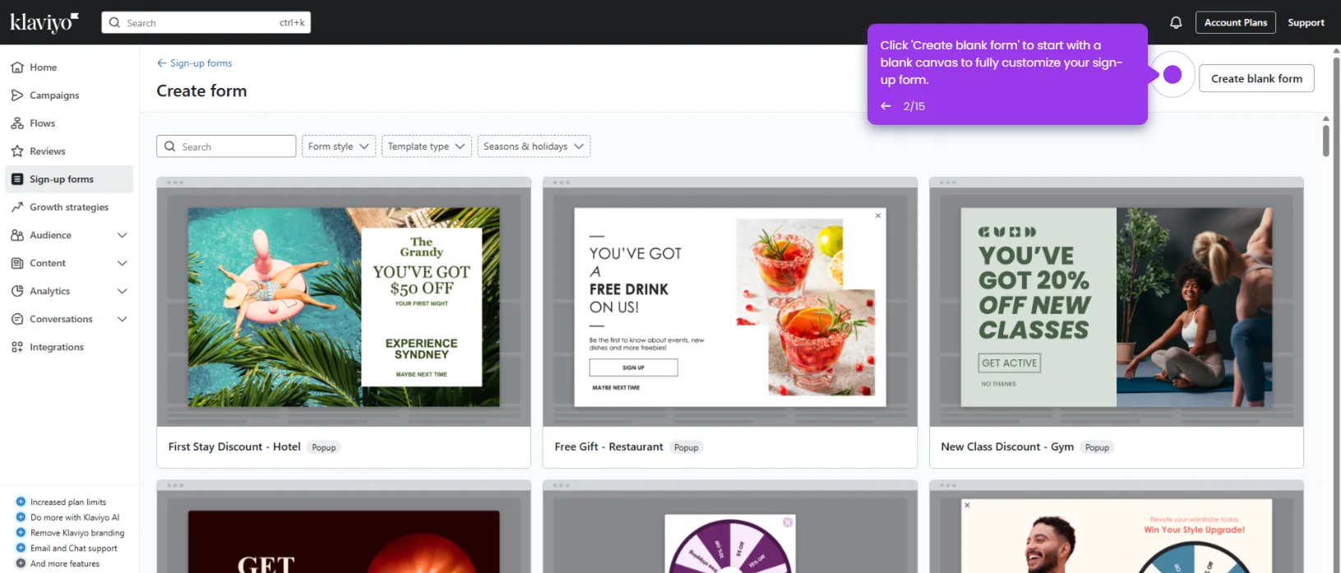1341x573 pixels.
Task: Click the Klaviyo logo
Action: point(44,22)
